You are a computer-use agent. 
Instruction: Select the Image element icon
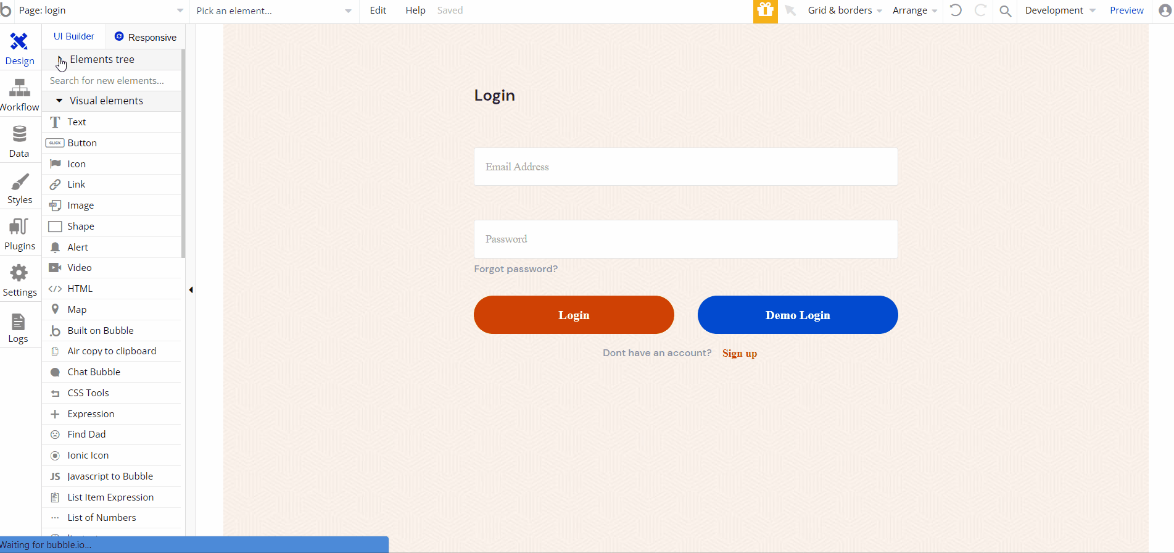pos(55,206)
